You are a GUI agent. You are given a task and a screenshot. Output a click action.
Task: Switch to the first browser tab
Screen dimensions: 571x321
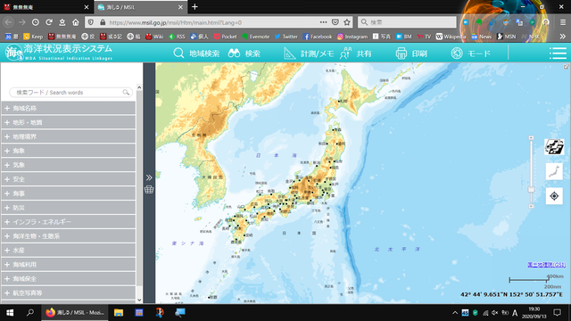tap(46, 7)
